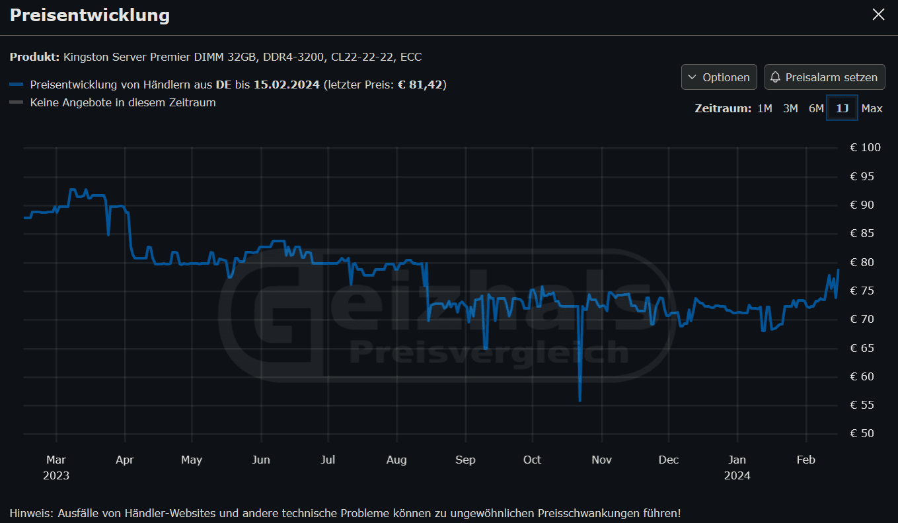Toggle the blue Preisentwicklung legend swatch
The height and width of the screenshot is (523, 898).
click(x=17, y=85)
